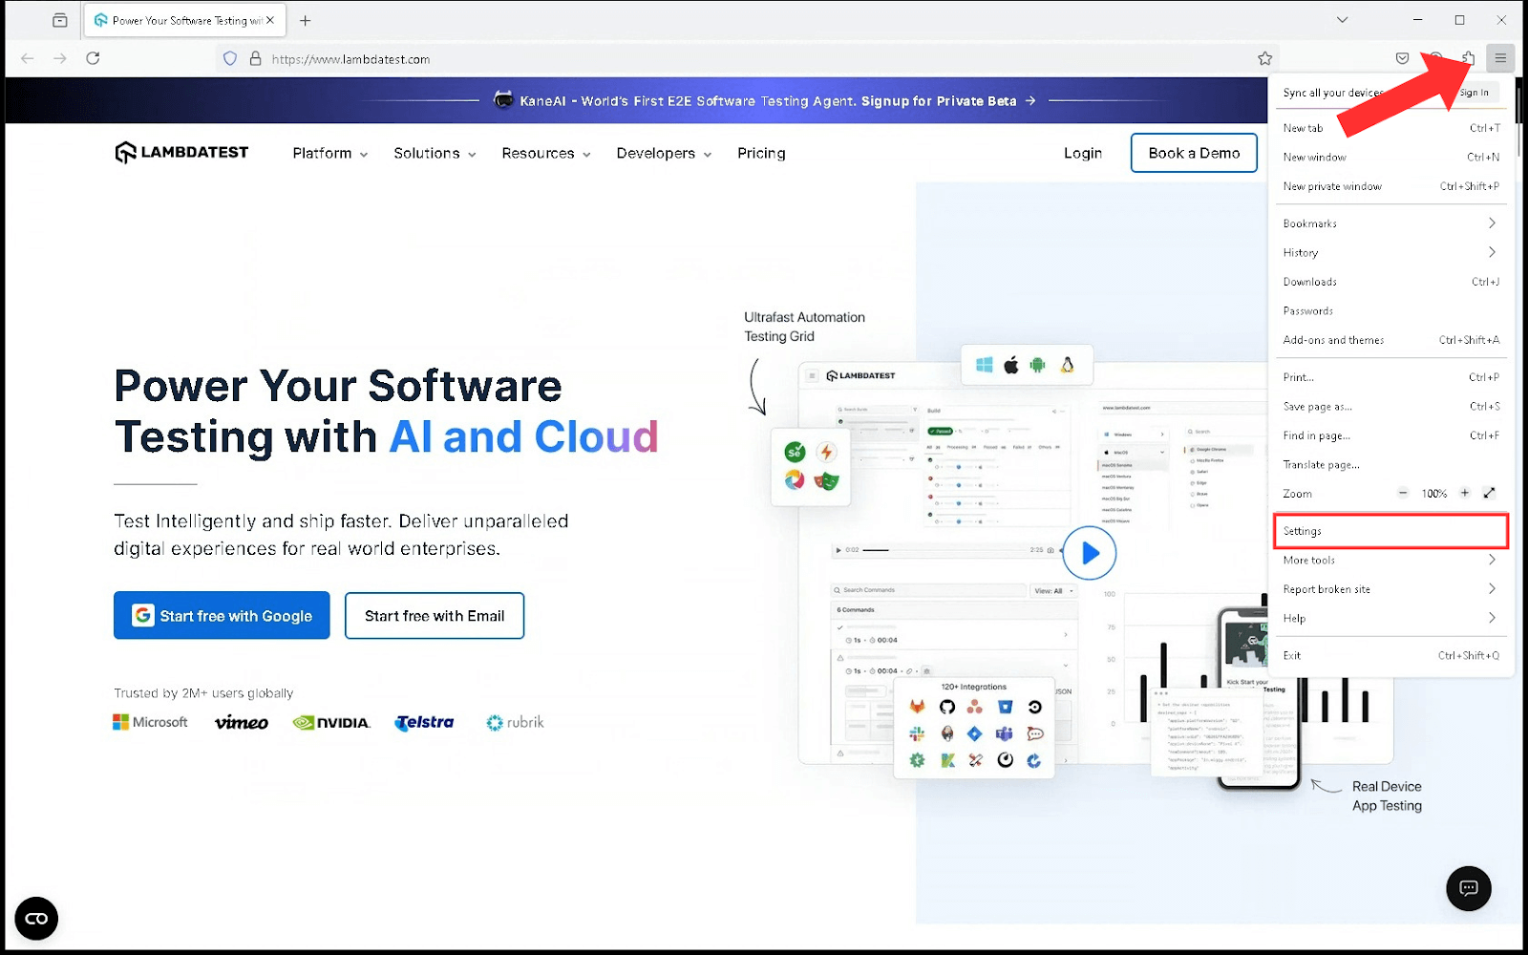Open Passwords from the menu
This screenshot has height=955, width=1528.
click(x=1390, y=310)
